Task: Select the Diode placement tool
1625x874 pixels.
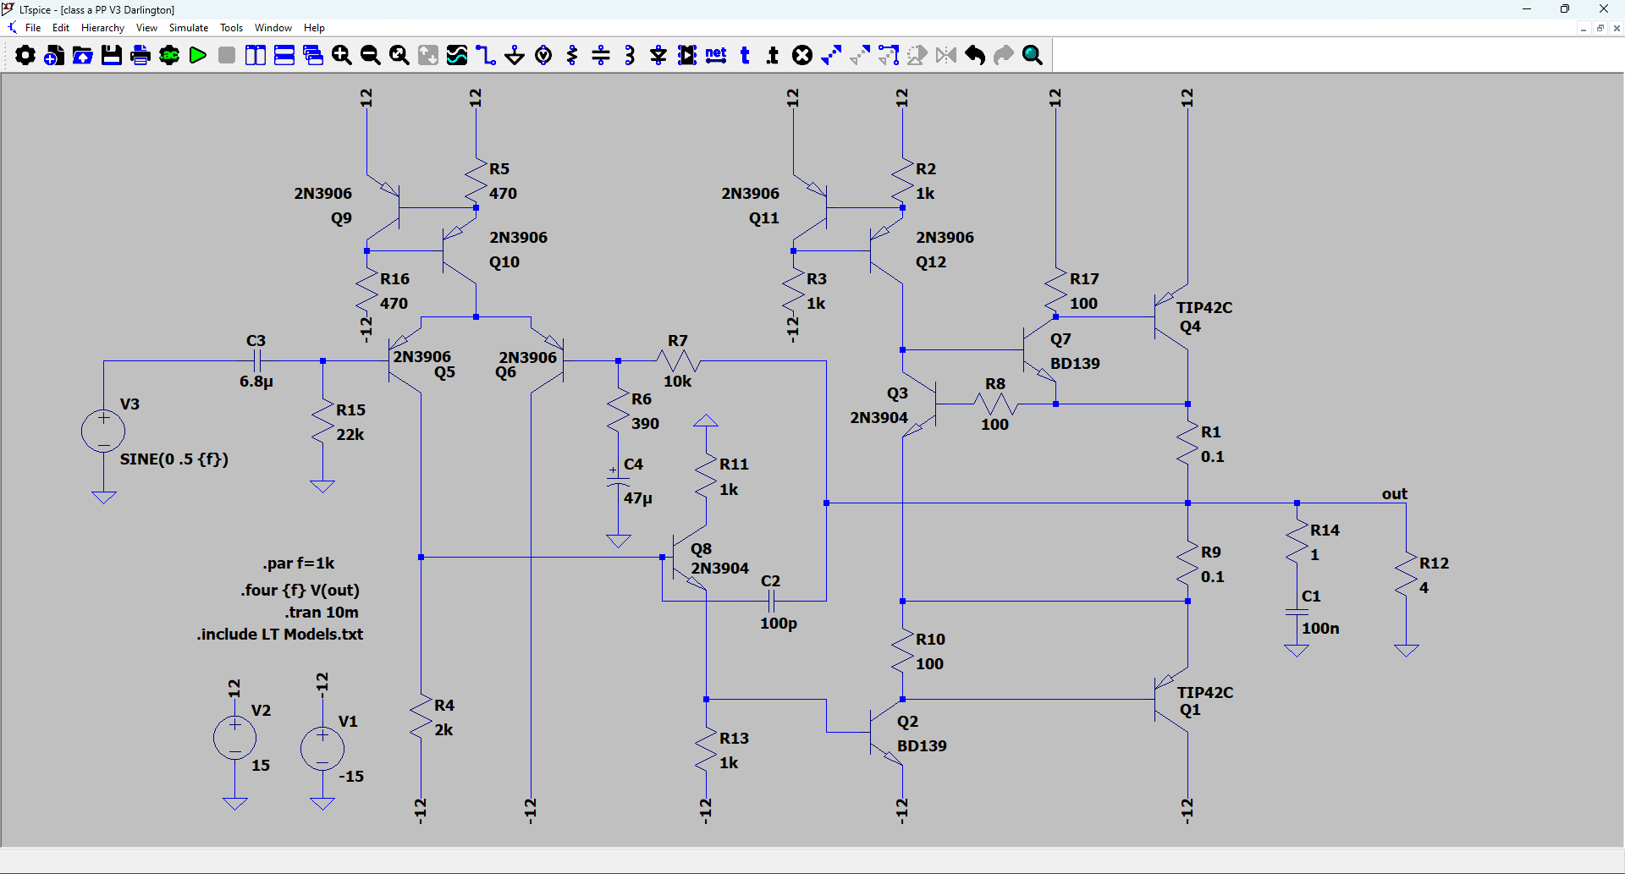Action: [658, 56]
